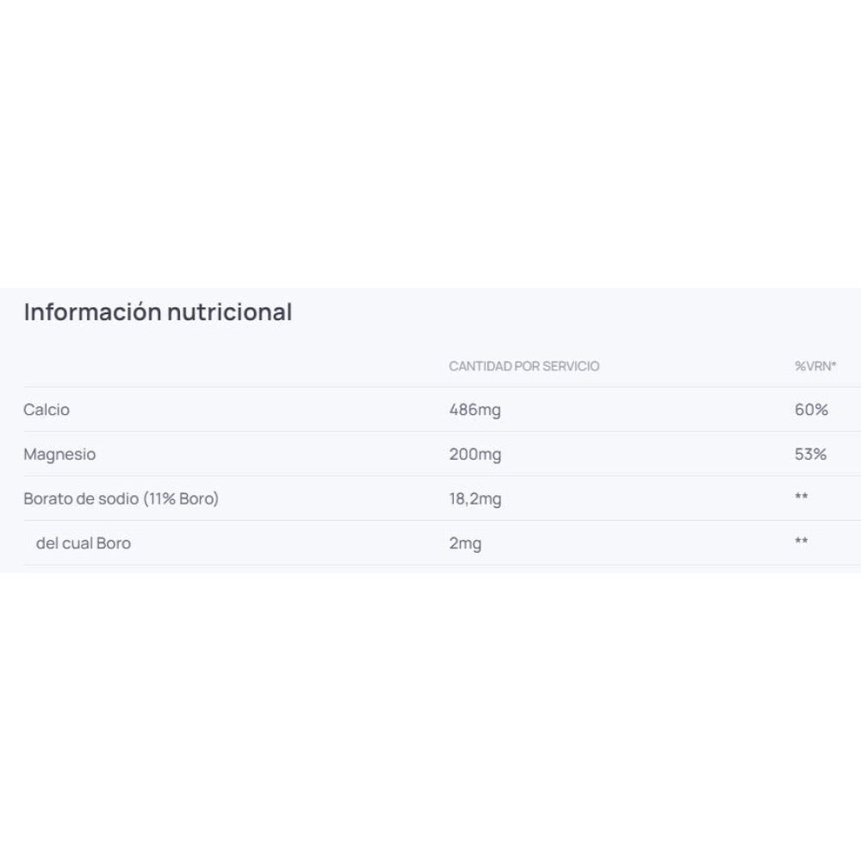The image size is (861, 861).
Task: Select the Calcio nutrient label
Action: 46,410
